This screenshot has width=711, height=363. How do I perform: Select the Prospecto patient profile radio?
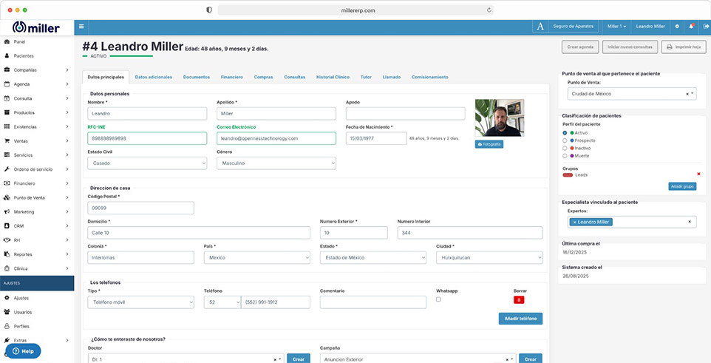(x=565, y=140)
